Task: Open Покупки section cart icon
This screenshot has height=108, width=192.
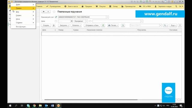Action: [x=97, y=6]
